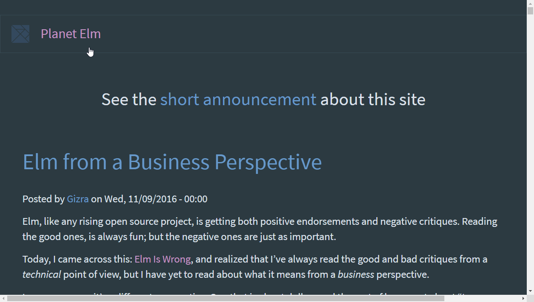
Task: Open the Elm Is Wrong link
Action: pos(163,259)
